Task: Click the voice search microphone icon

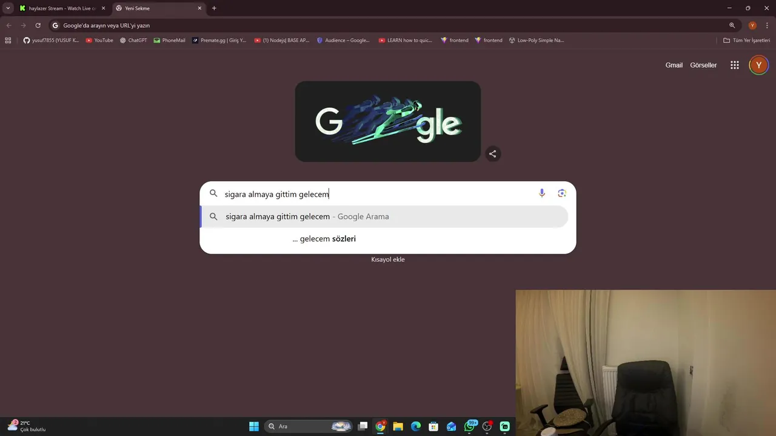Action: point(542,193)
